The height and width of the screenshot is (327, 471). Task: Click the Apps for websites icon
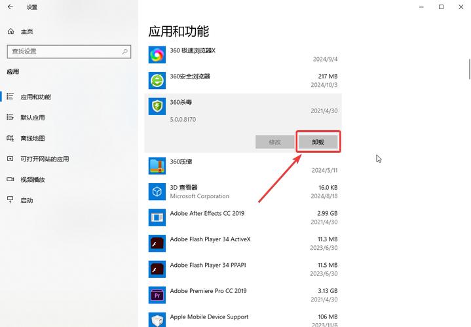click(x=10, y=159)
